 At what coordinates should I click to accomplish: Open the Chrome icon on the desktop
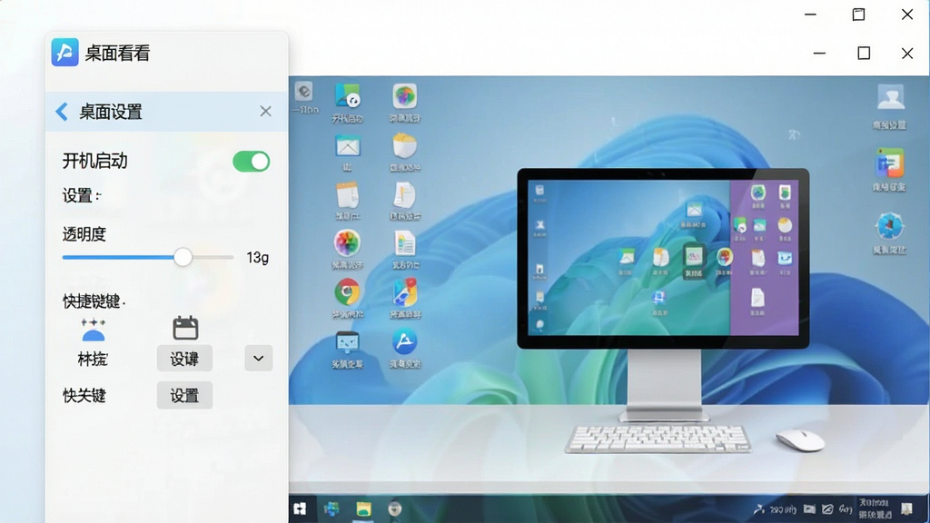pos(347,291)
